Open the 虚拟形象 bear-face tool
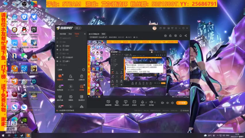This screenshot has height=138, width=245. [x=60, y=98]
